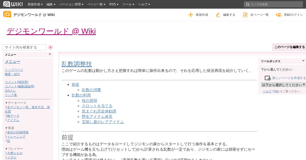Click 新しいページを作成する in toolbox

[x=289, y=78]
